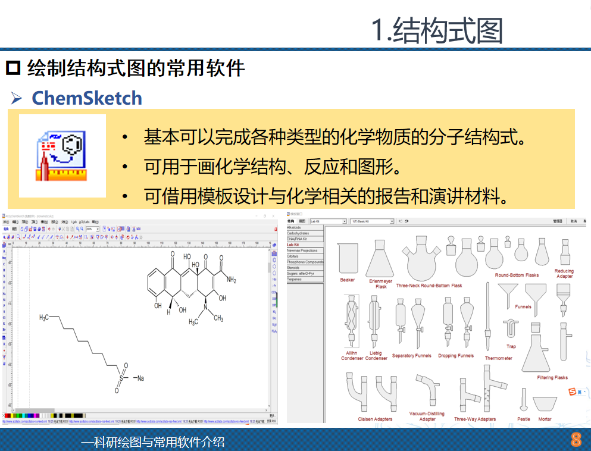This screenshot has height=451, width=591.
Task: Select the Liebig Condenser template
Action: (374, 321)
